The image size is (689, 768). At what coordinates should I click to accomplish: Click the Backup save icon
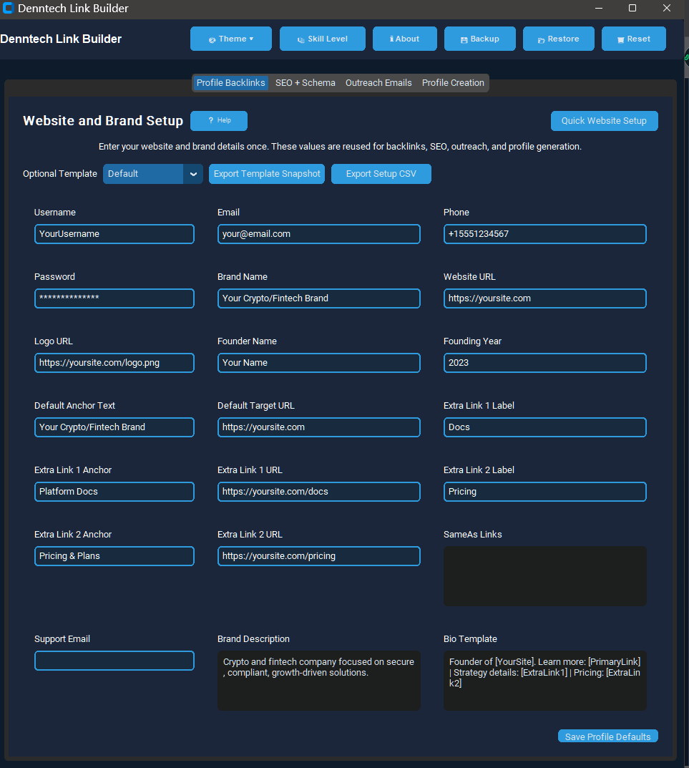coord(464,39)
